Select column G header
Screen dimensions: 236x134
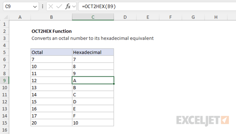(x=193, y=17)
